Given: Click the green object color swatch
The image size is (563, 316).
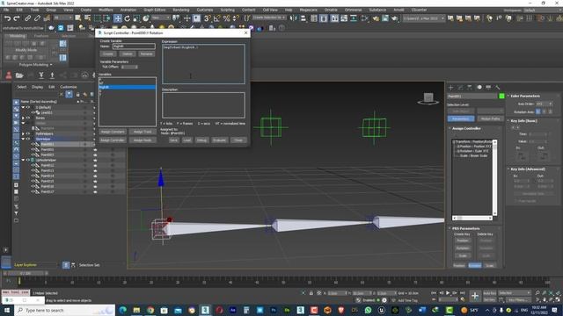Looking at the screenshot, I should [x=501, y=96].
